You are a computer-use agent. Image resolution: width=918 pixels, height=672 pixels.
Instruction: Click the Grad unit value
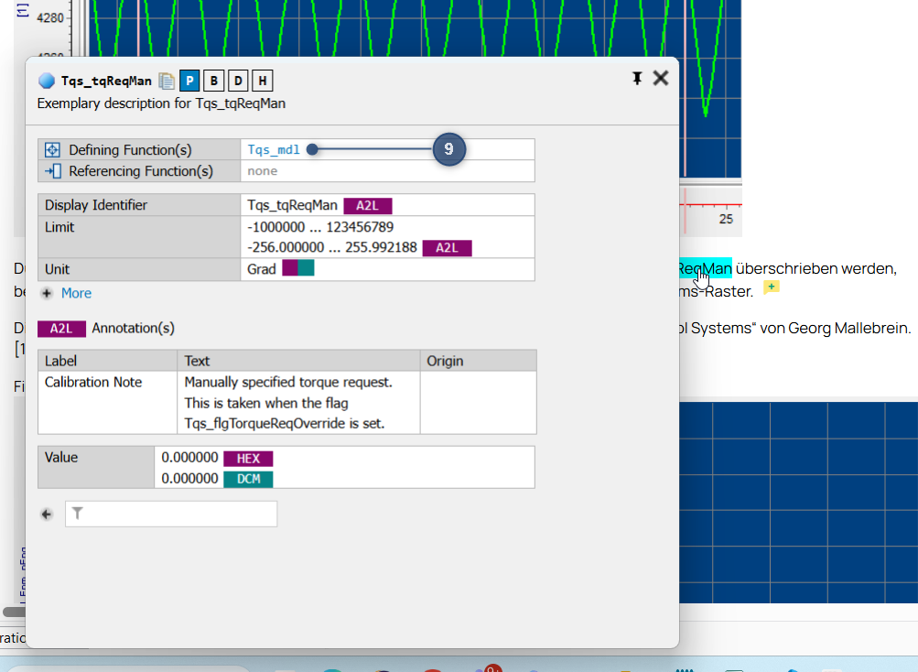pos(261,269)
